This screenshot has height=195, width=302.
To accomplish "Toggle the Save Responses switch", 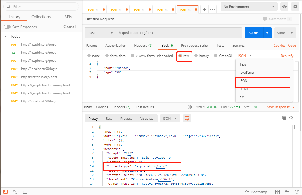I will 7,27.
